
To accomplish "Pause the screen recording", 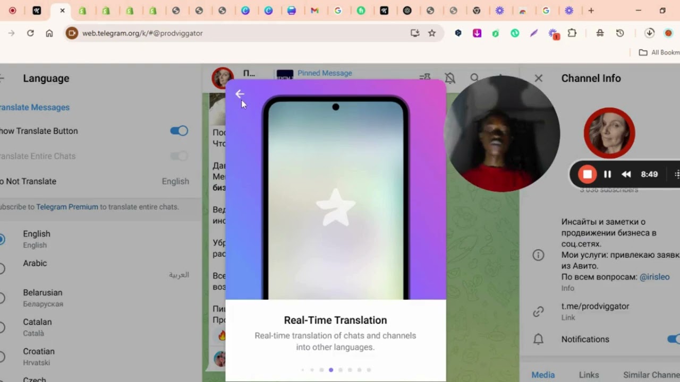I will tap(607, 175).
